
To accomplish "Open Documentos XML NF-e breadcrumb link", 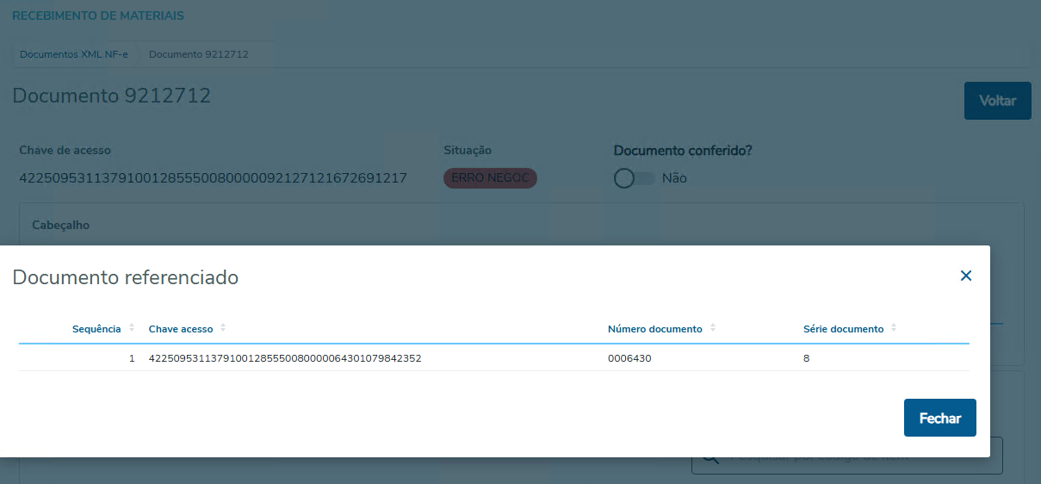I will click(73, 53).
